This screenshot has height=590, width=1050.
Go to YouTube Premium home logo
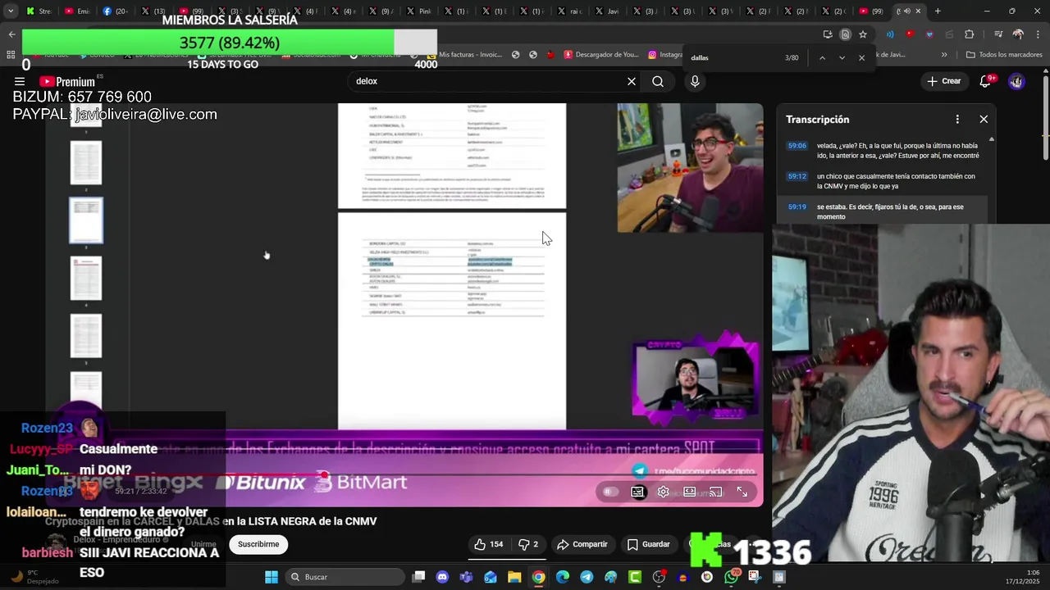click(67, 81)
